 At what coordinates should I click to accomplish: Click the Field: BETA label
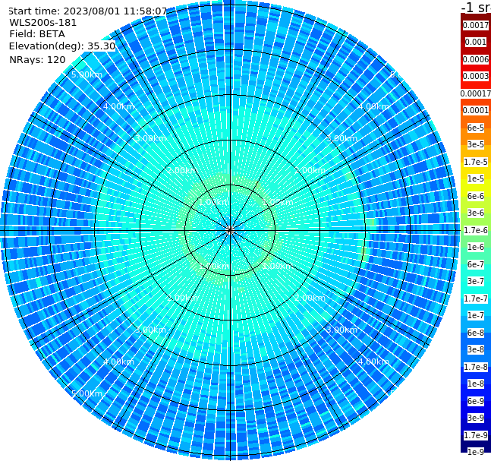click(37, 34)
